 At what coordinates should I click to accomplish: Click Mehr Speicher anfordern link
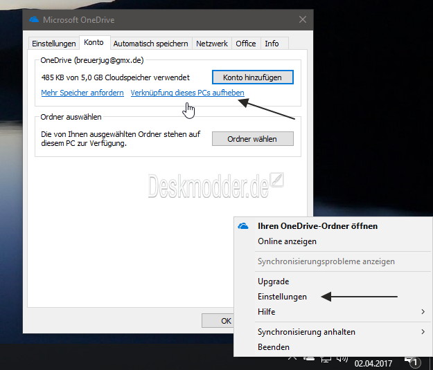pos(82,93)
